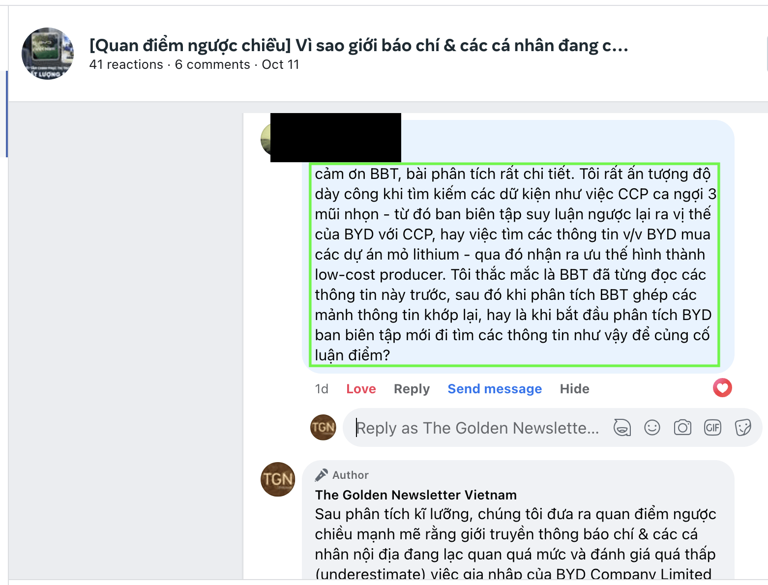768x585 pixels.
Task: Attach a photo using the camera icon
Action: pyautogui.click(x=682, y=428)
